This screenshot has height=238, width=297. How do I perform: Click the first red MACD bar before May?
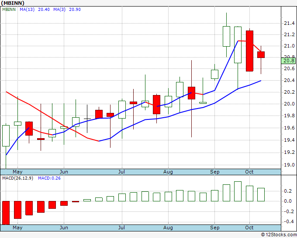click(x=6, y=213)
